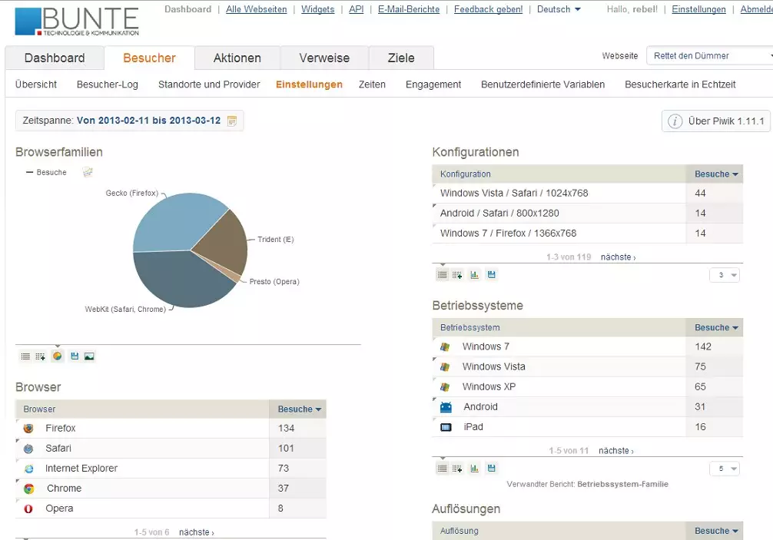773x540 pixels.
Task: Click the info icon beside Über Piwik
Action: [x=675, y=121]
